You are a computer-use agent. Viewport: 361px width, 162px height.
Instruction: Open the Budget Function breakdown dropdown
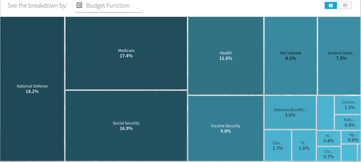pos(108,6)
